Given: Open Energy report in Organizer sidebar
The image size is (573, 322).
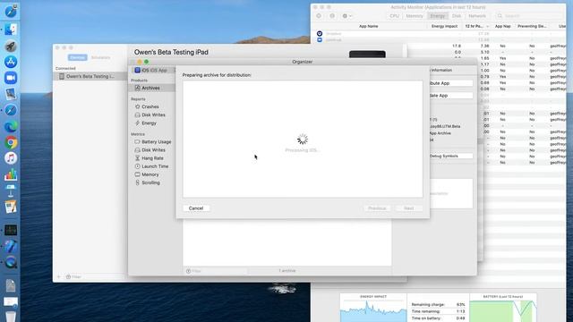Looking at the screenshot, I should (149, 123).
